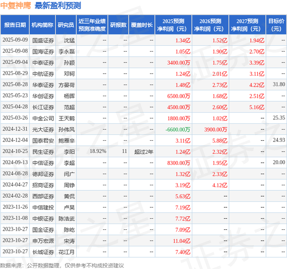Click the 3400.00万 profit value
This screenshot has width=287, height=269.
coord(179,63)
